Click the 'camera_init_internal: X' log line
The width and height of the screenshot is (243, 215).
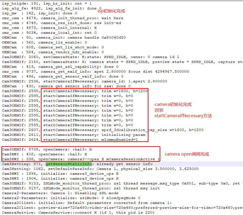[x=49, y=28]
